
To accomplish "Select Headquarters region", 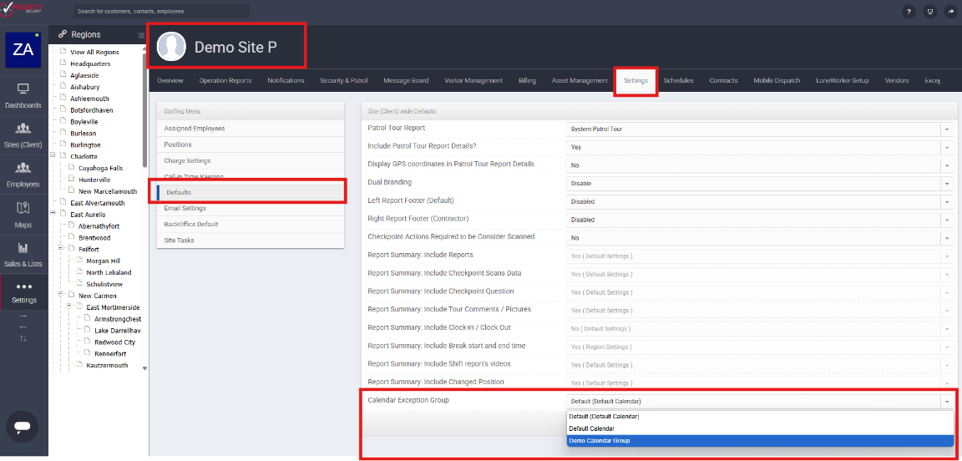I will coord(90,63).
